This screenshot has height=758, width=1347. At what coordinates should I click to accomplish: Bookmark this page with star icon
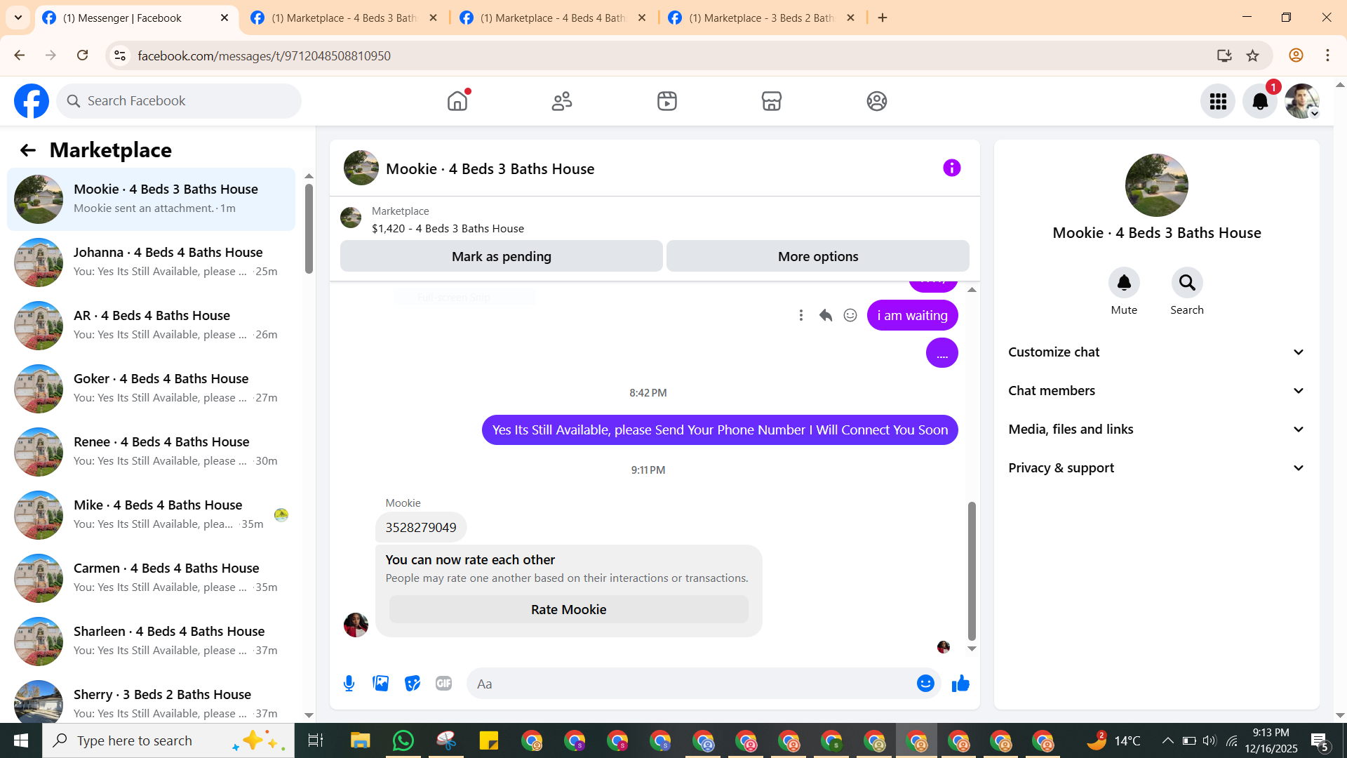click(x=1253, y=55)
